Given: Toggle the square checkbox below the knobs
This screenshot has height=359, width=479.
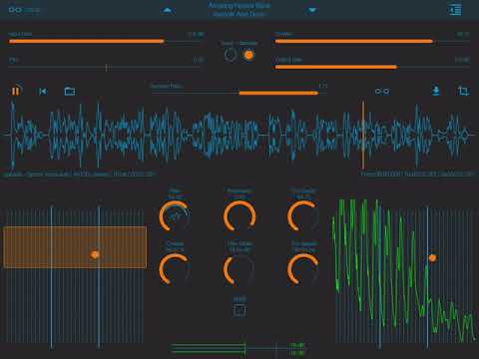Looking at the screenshot, I should 239,310.
